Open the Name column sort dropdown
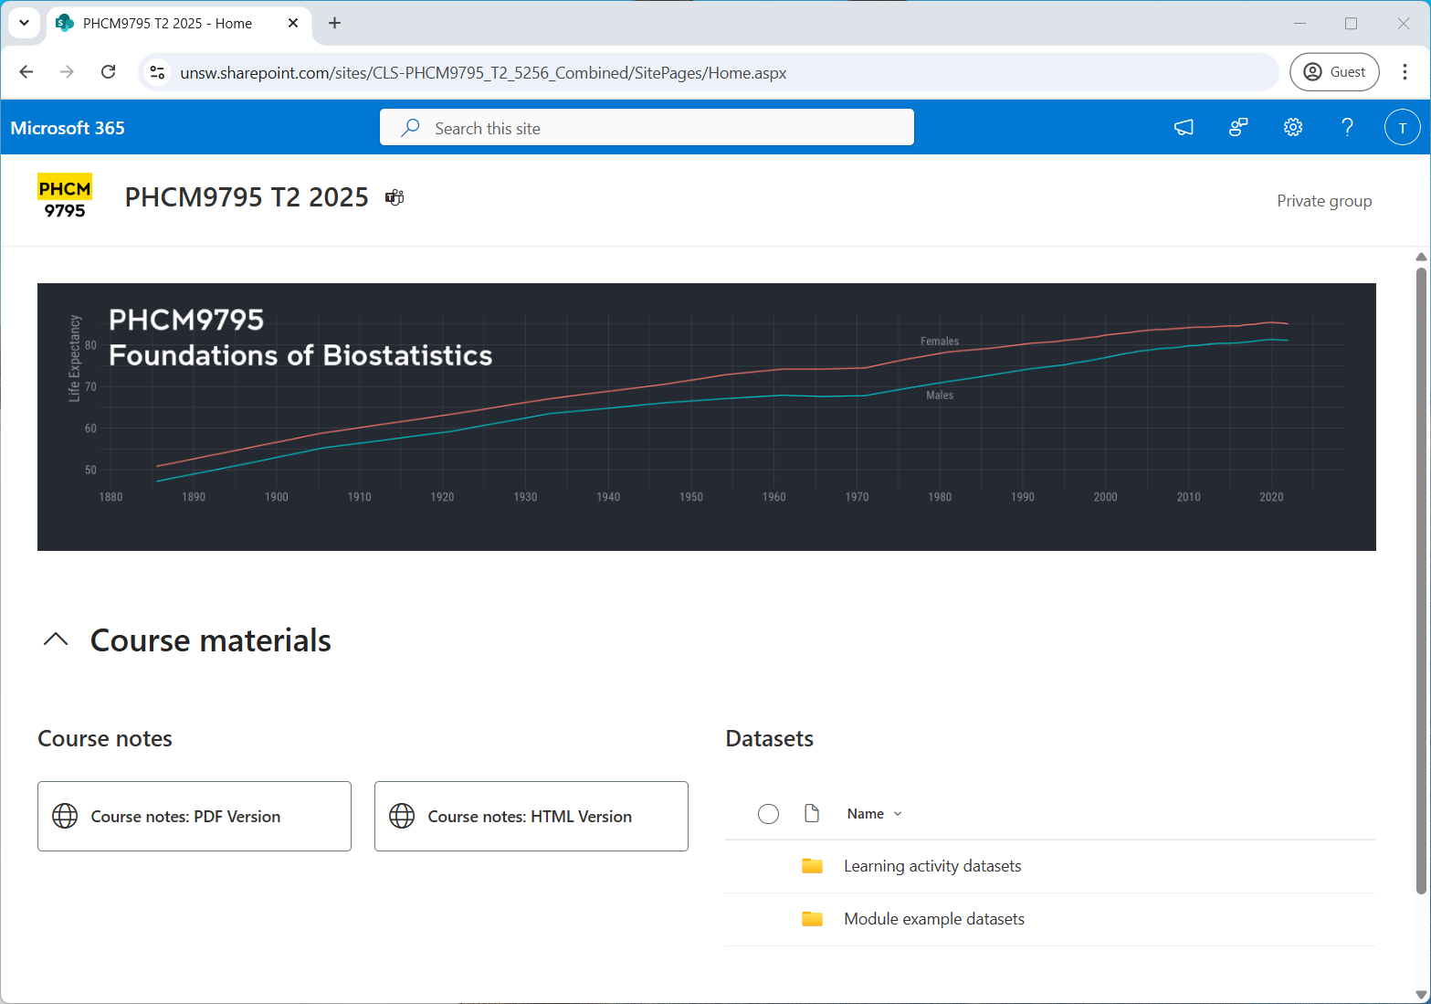 coord(874,814)
